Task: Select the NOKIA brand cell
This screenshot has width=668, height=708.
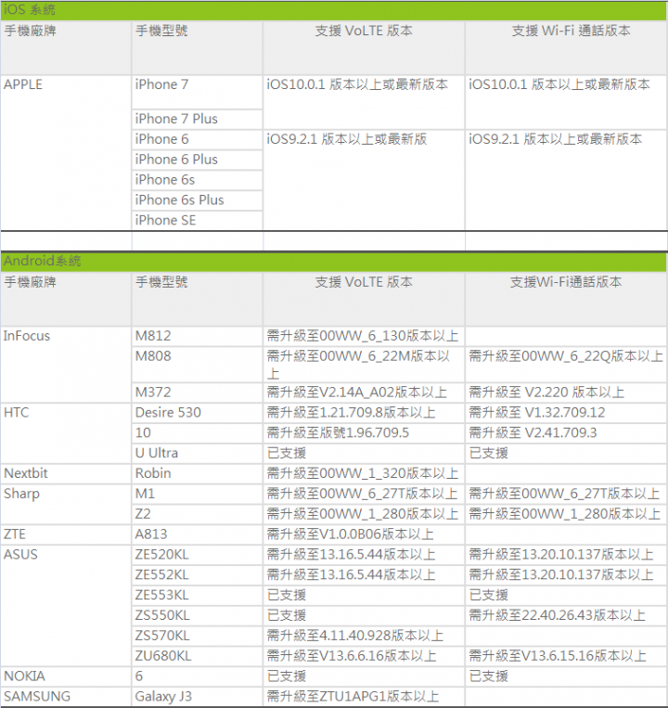Action: [x=66, y=676]
